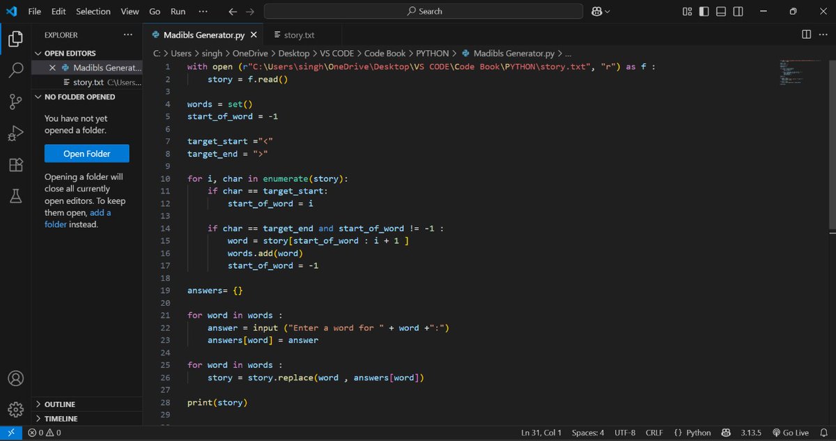Image resolution: width=836 pixels, height=441 pixels.
Task: Select story.txt in Open Editors list
Action: click(88, 82)
